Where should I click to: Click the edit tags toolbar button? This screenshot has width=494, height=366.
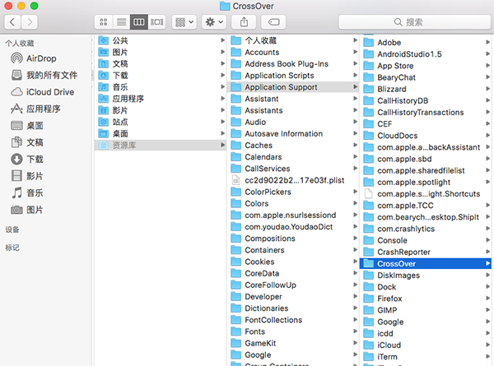(273, 21)
